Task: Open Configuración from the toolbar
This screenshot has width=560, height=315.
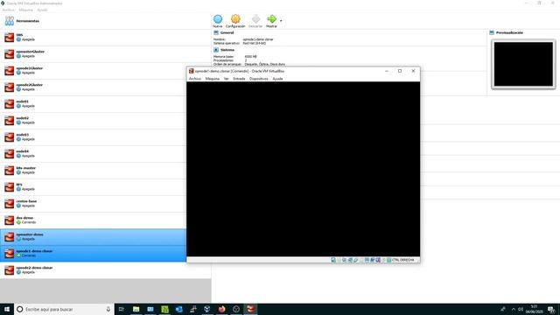Action: point(235,21)
